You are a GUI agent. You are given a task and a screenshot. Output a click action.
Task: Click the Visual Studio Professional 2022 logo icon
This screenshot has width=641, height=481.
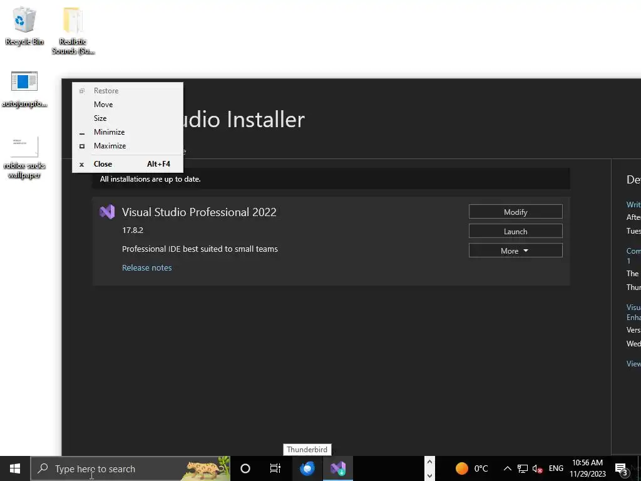(x=107, y=212)
